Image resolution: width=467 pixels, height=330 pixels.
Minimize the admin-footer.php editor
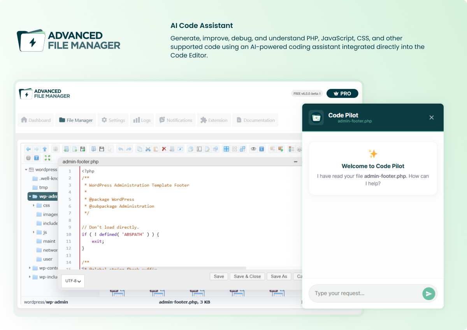tap(296, 162)
